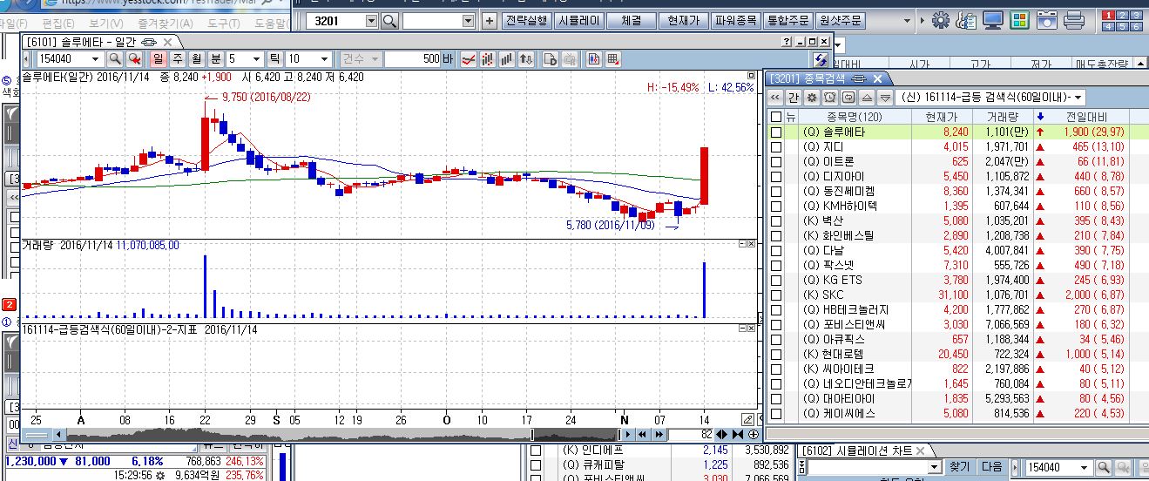Select the checkbox beside 동진쎄미켐
1149x481 pixels.
[x=776, y=192]
